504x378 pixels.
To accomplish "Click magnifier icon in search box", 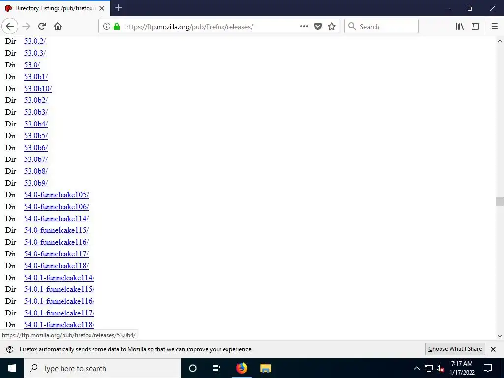I will click(352, 27).
